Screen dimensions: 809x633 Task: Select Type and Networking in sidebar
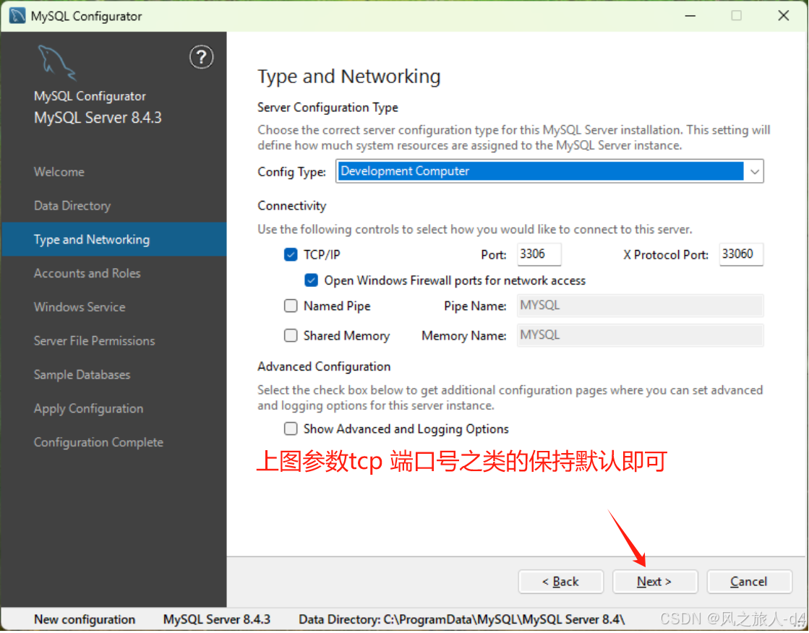click(114, 240)
